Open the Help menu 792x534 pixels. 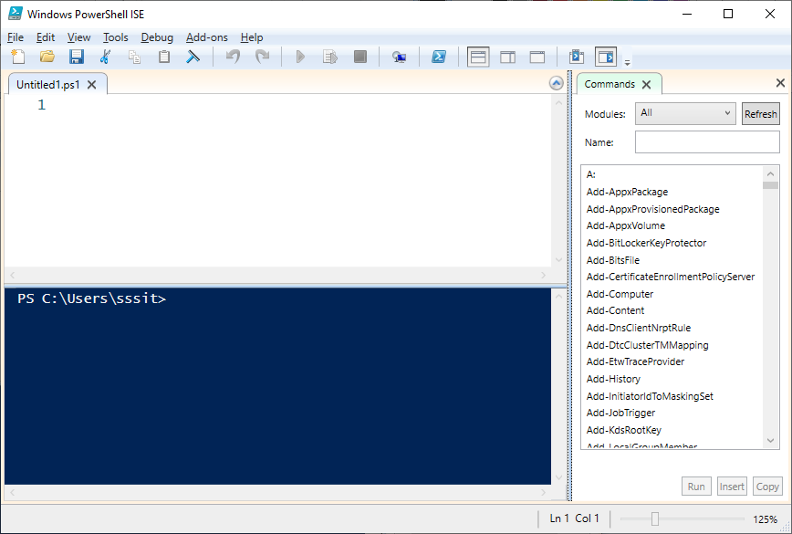(252, 37)
